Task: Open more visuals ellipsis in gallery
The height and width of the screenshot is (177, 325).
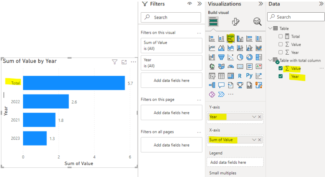Action: pyautogui.click(x=231, y=94)
